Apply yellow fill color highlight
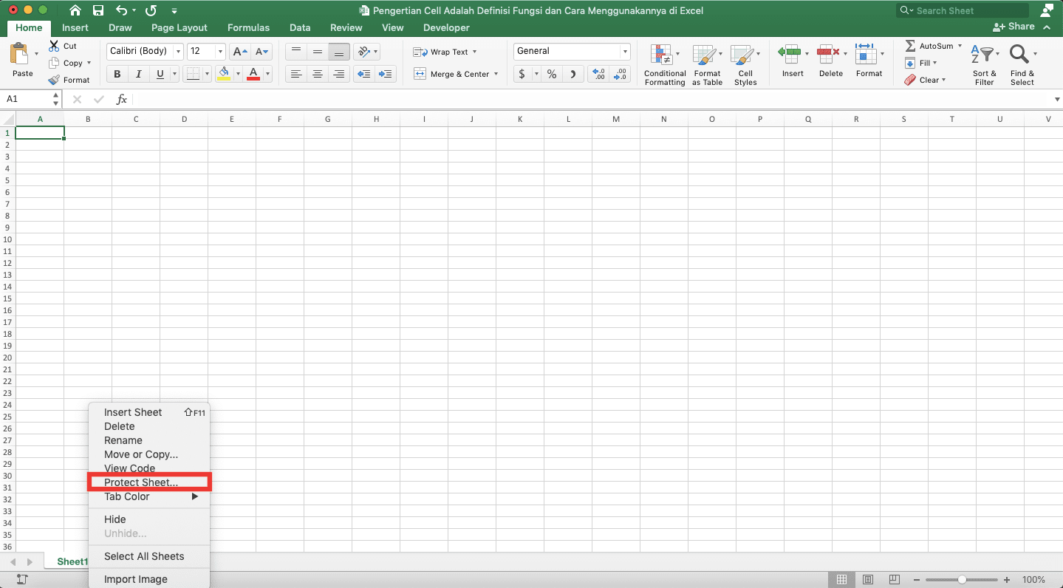1063x588 pixels. click(x=224, y=74)
